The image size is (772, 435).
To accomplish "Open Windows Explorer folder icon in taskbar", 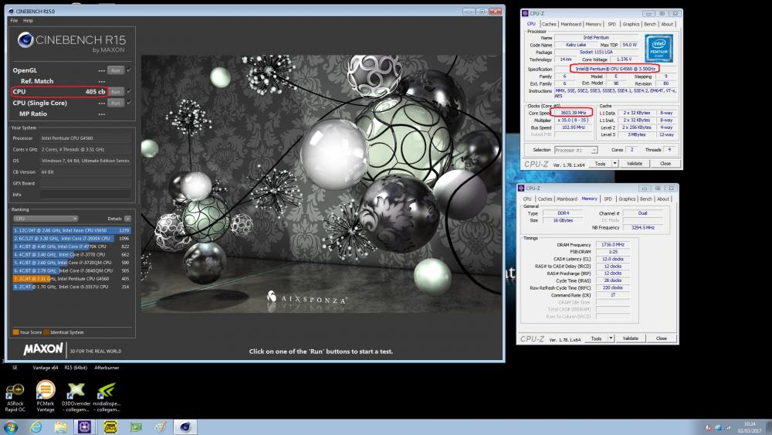I will [60, 427].
